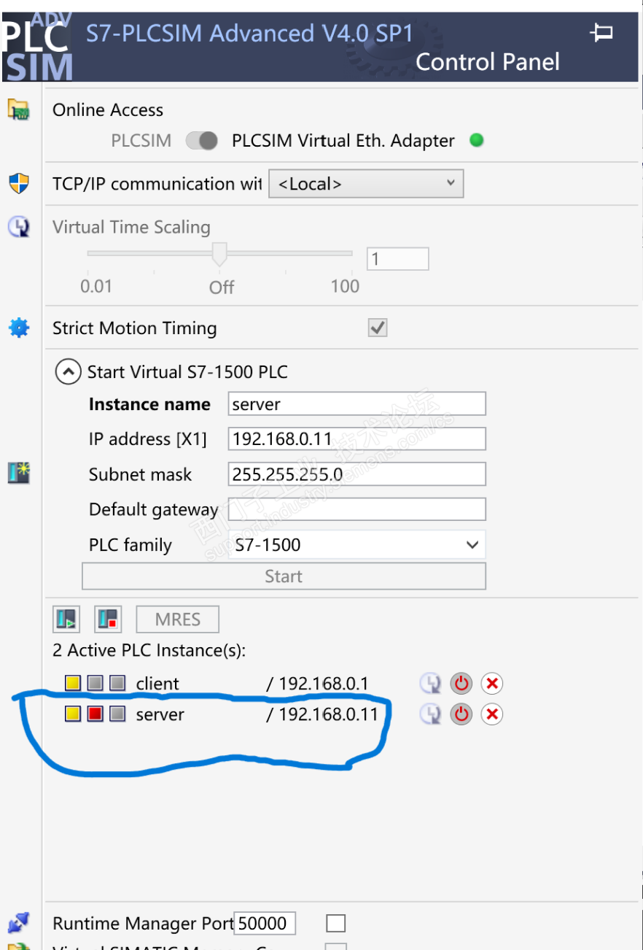
Task: Select the server instance in the list
Action: pyautogui.click(x=160, y=714)
